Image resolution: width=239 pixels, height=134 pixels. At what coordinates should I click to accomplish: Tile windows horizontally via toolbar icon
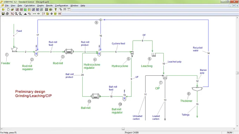[x=65, y=9]
